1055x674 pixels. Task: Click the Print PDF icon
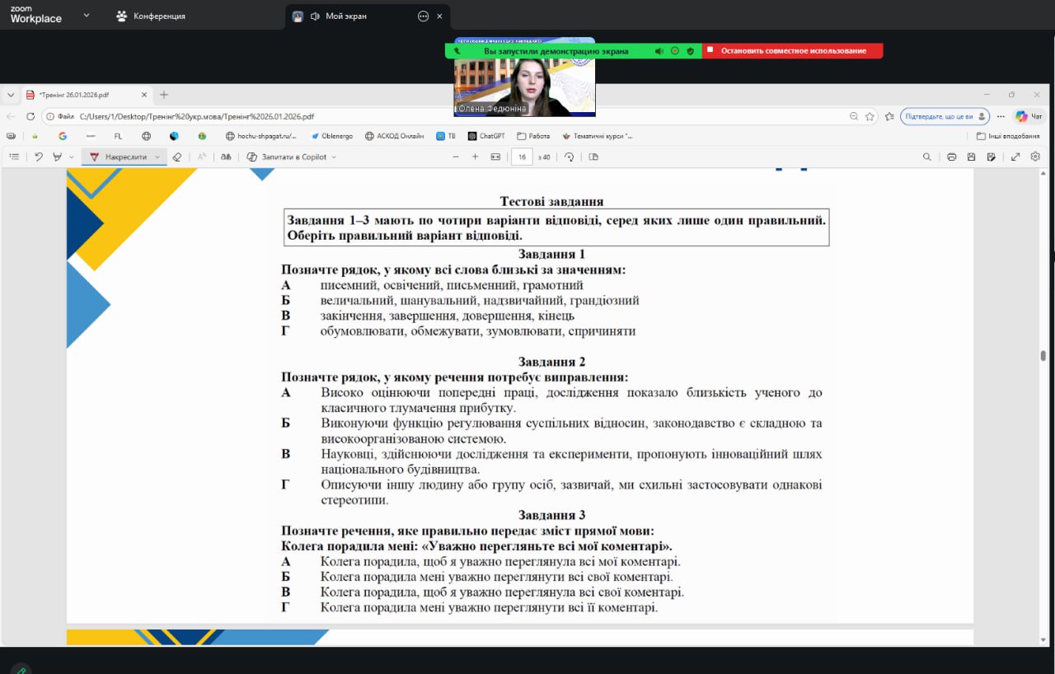click(951, 157)
